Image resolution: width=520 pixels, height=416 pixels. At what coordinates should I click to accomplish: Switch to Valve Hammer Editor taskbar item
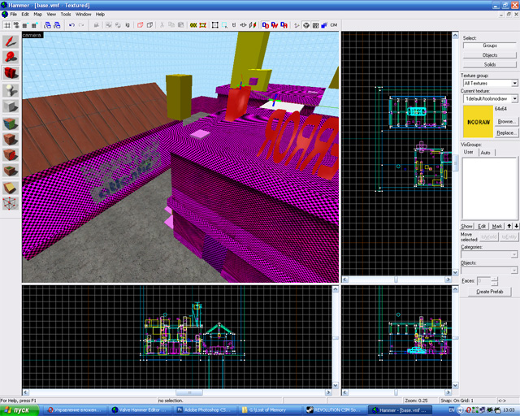click(x=140, y=410)
